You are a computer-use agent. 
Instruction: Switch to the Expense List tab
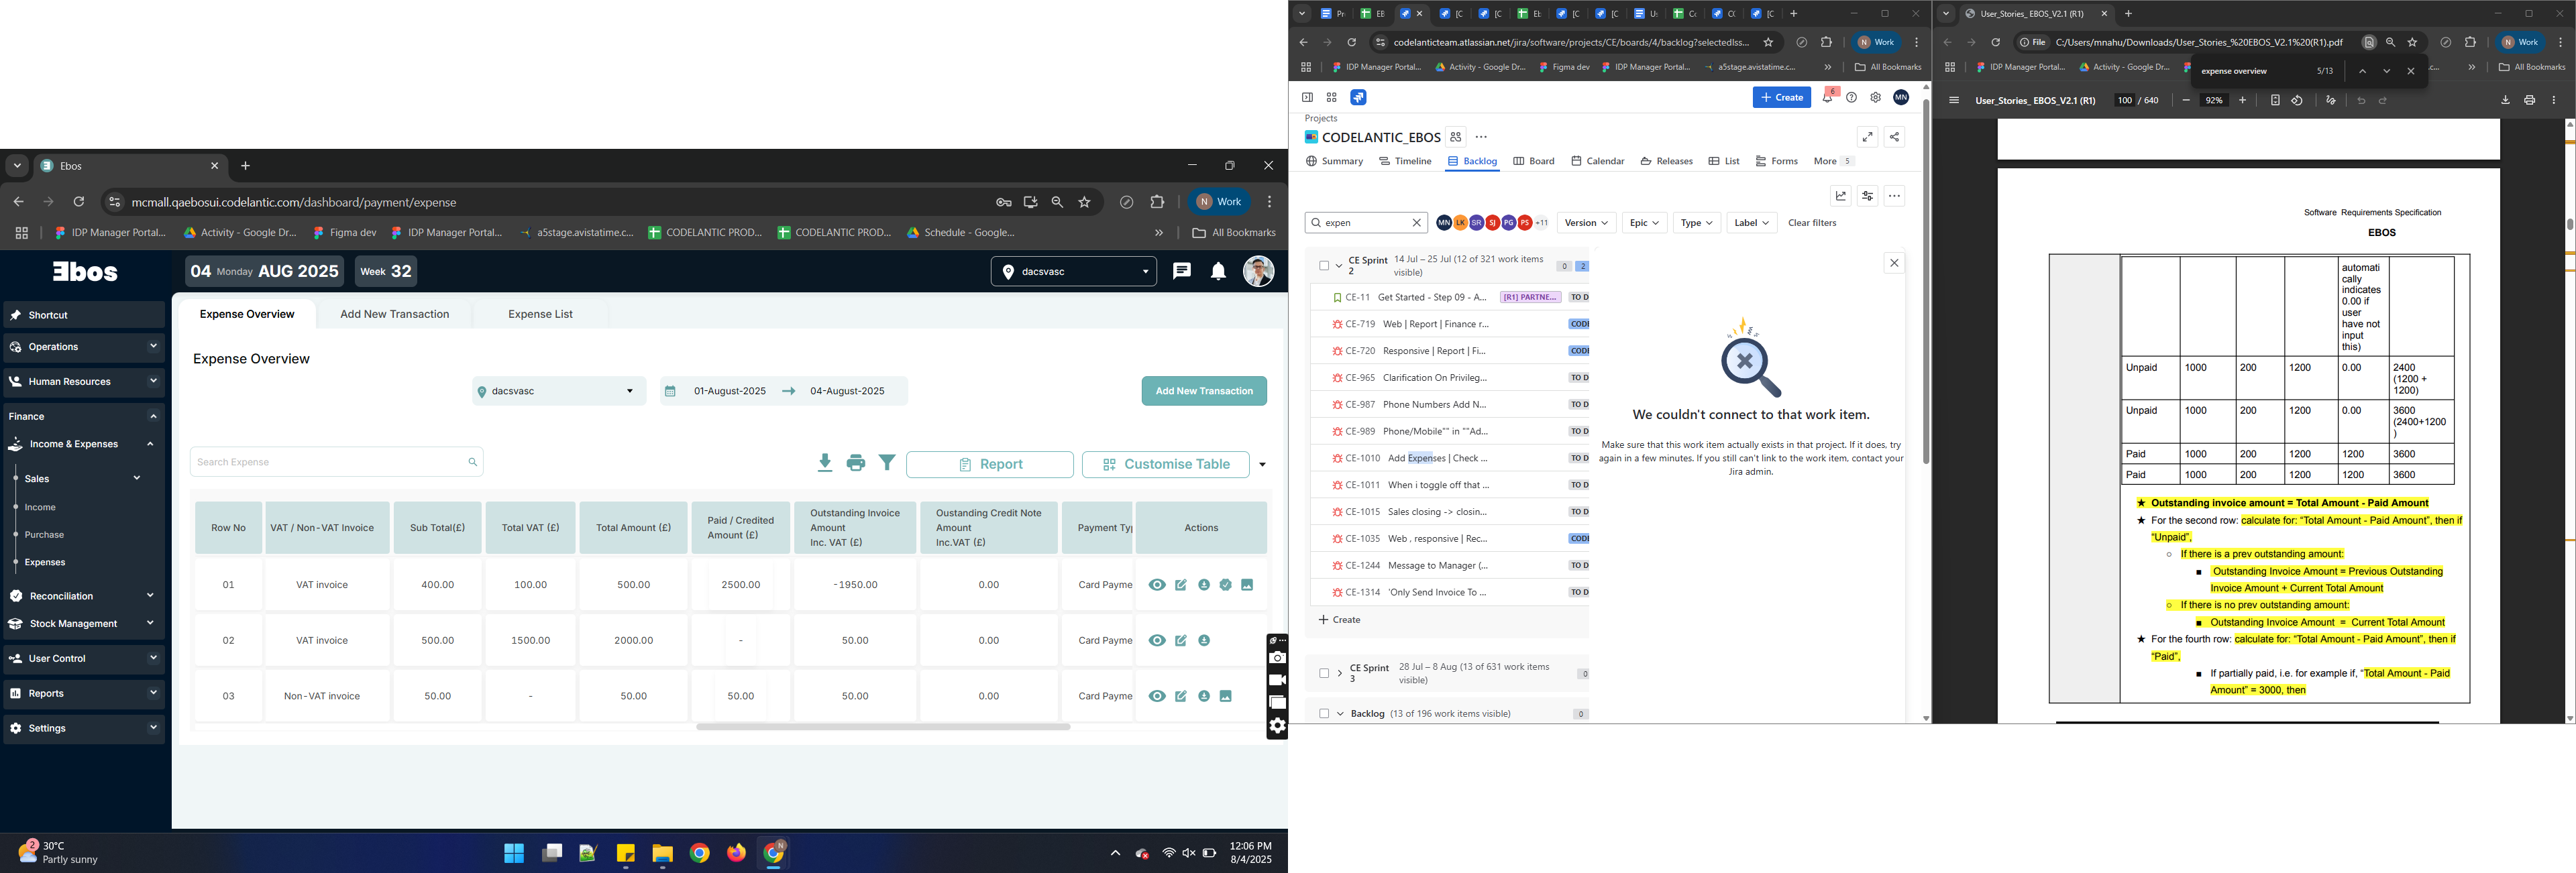(x=540, y=314)
